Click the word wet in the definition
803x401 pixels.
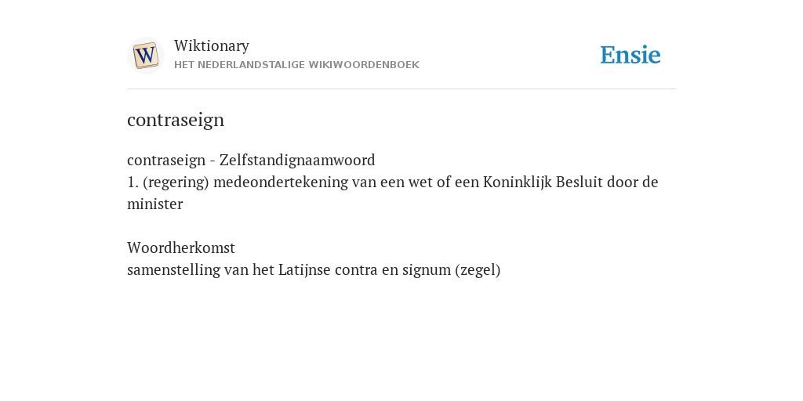tap(420, 182)
